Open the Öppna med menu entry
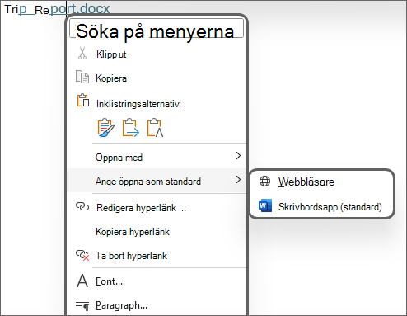 tap(157, 157)
